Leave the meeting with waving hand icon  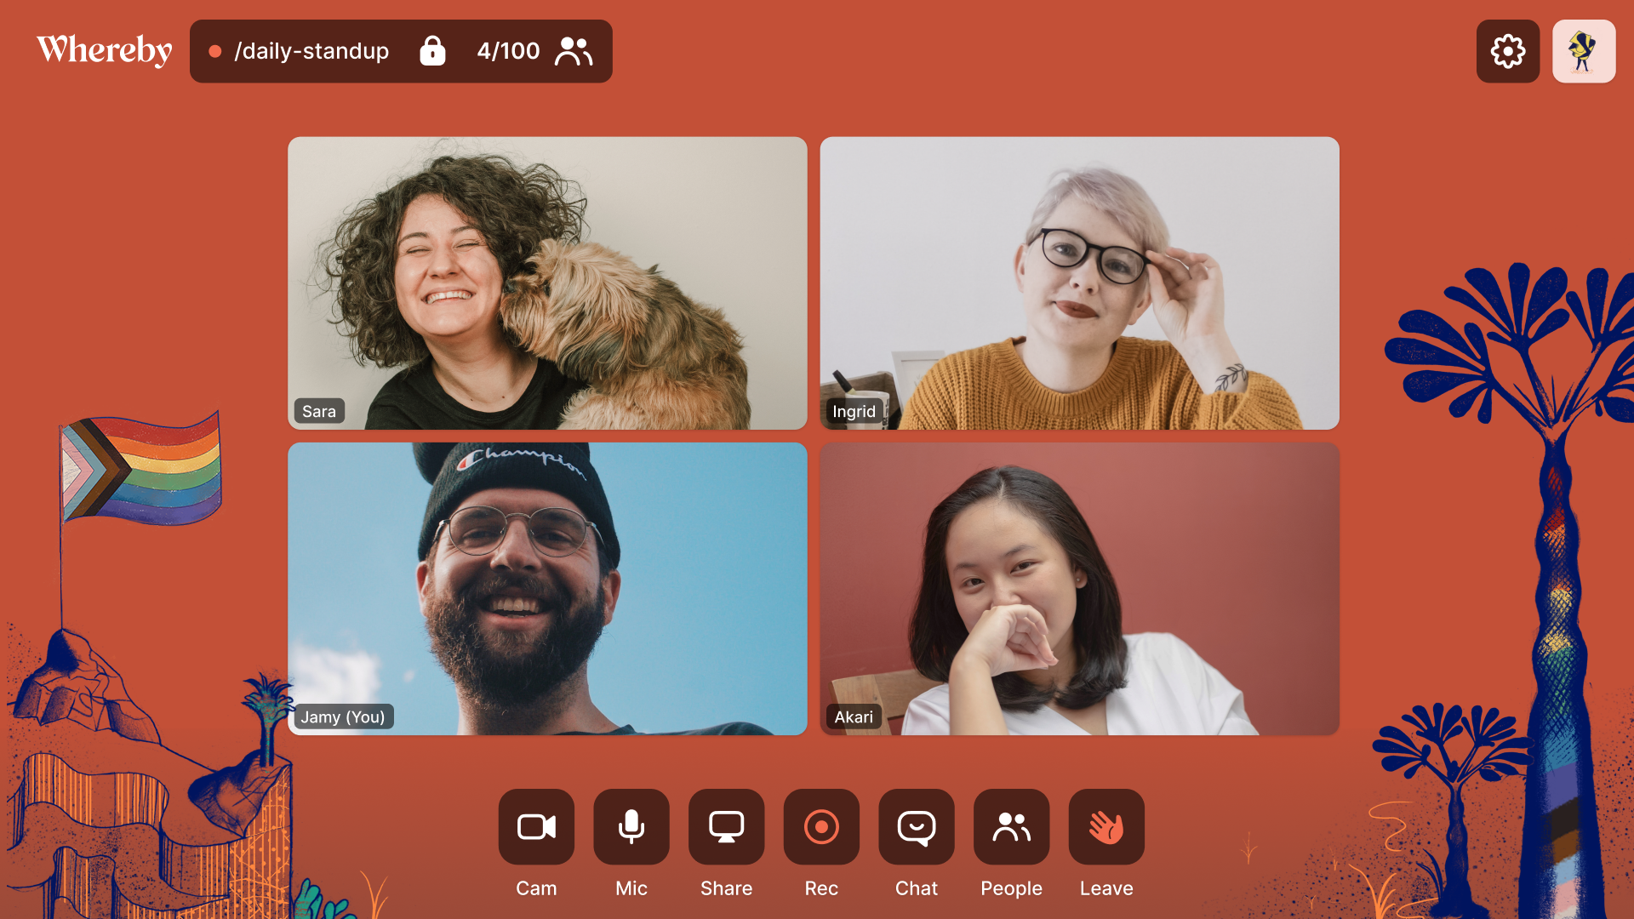(1106, 826)
